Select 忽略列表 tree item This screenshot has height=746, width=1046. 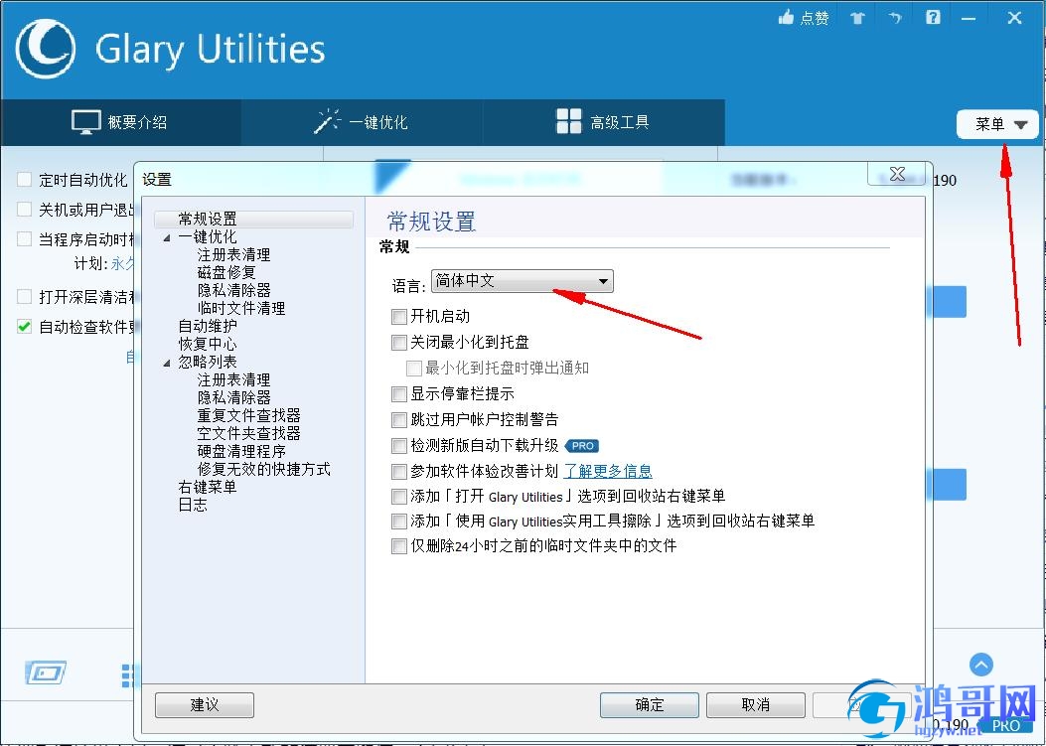(208, 362)
